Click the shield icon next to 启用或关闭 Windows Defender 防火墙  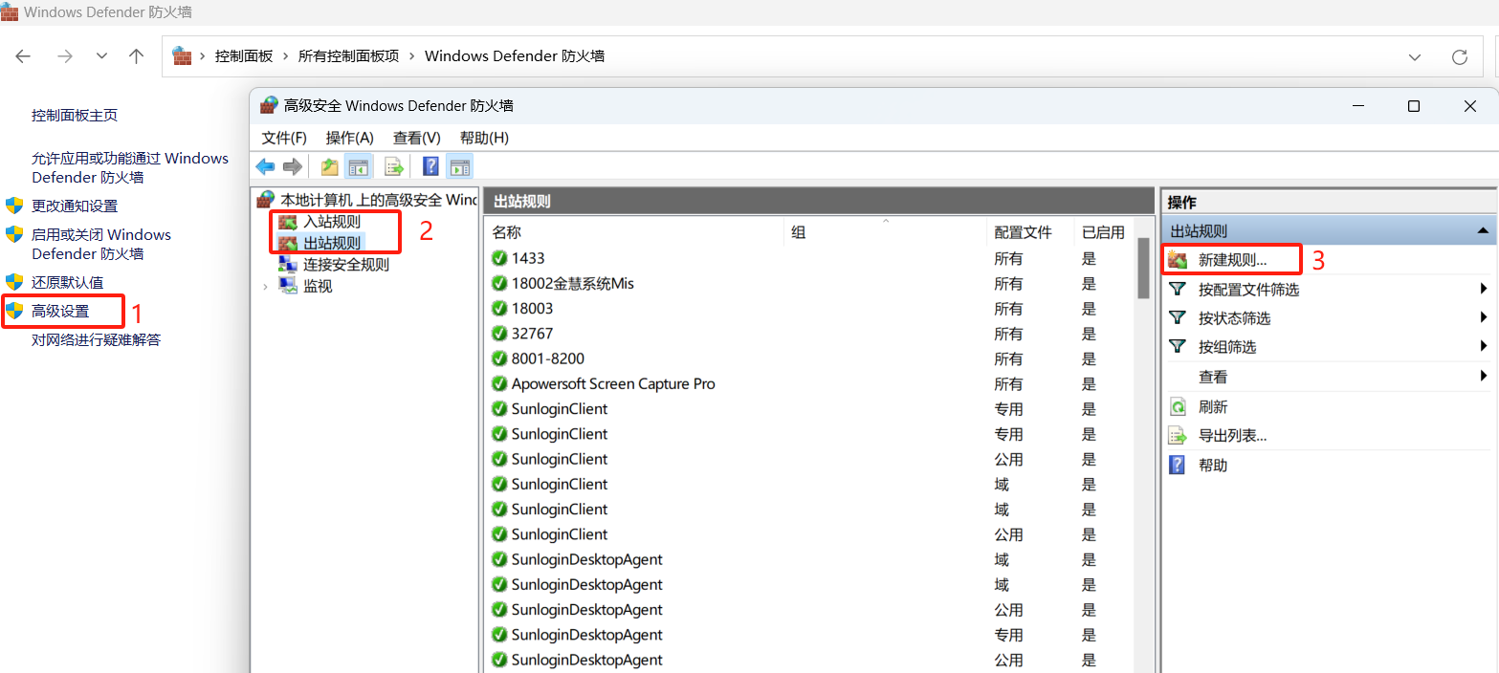click(14, 234)
